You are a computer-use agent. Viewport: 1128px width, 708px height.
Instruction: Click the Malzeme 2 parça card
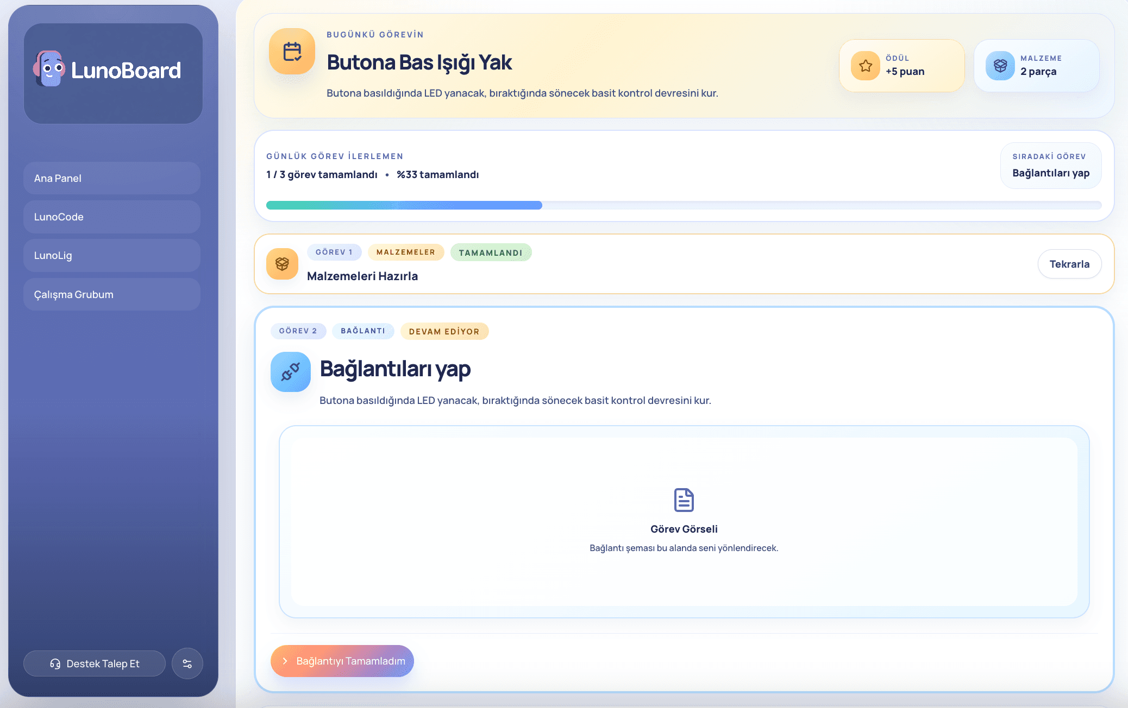[x=1037, y=66]
